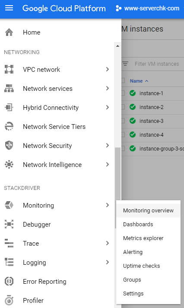Open the hamburger navigation menu
The width and height of the screenshot is (184, 308).
9,8
